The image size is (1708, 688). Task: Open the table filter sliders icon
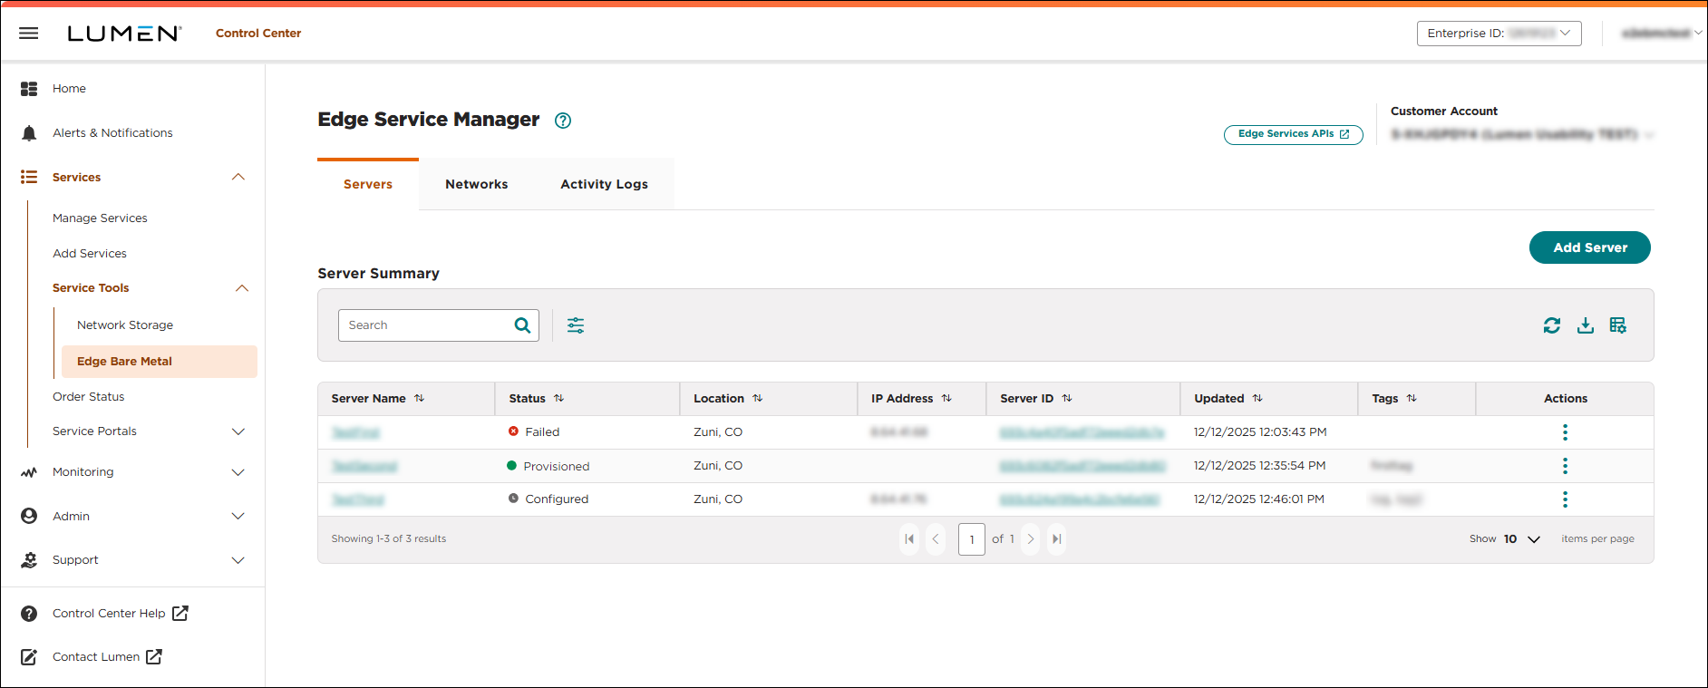576,325
